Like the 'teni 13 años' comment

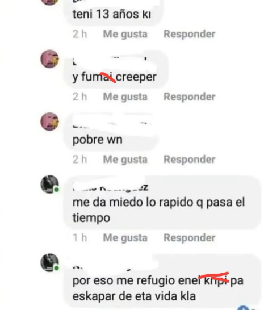click(x=125, y=35)
